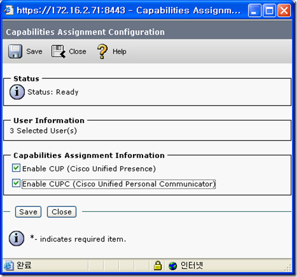This screenshot has height=277, width=297.
Task: Maximize the browser window
Action: click(269, 10)
